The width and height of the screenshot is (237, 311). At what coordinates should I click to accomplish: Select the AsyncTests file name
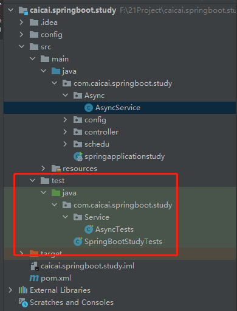114,229
